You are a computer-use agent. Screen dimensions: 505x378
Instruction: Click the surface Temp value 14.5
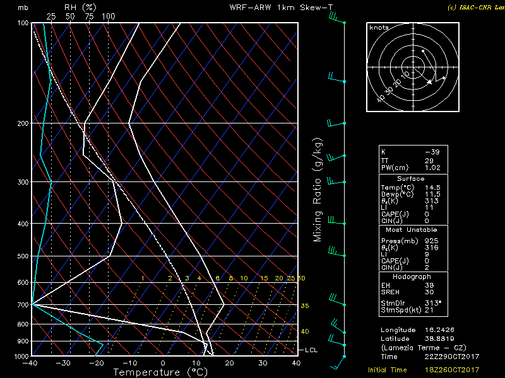click(x=432, y=187)
